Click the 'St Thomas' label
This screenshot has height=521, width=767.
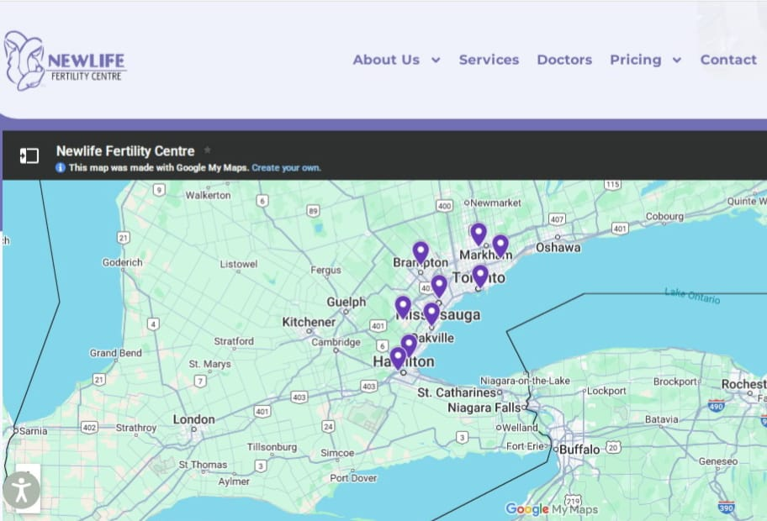pyautogui.click(x=203, y=465)
